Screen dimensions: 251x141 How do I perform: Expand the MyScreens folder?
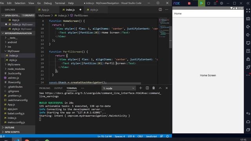(x=14, y=64)
